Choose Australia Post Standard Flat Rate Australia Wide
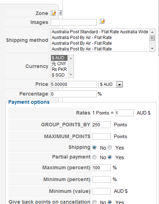Viewport: 159px width, 204px height. 100,32
